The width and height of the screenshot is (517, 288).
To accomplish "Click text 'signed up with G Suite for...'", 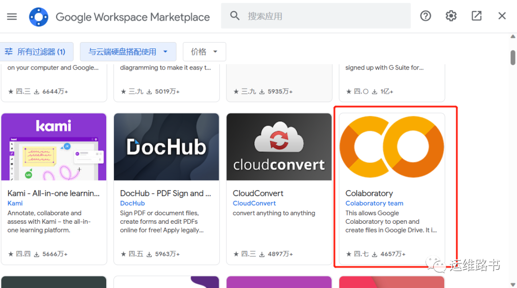I will click(x=384, y=68).
